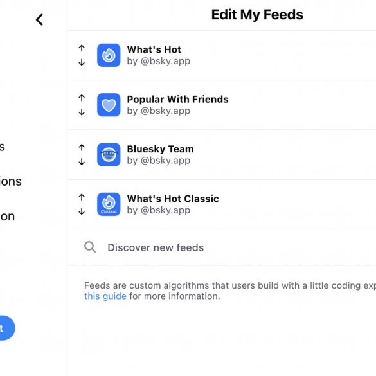
Task: Click the Bluesky Team face avatar icon
Action: 109,154
